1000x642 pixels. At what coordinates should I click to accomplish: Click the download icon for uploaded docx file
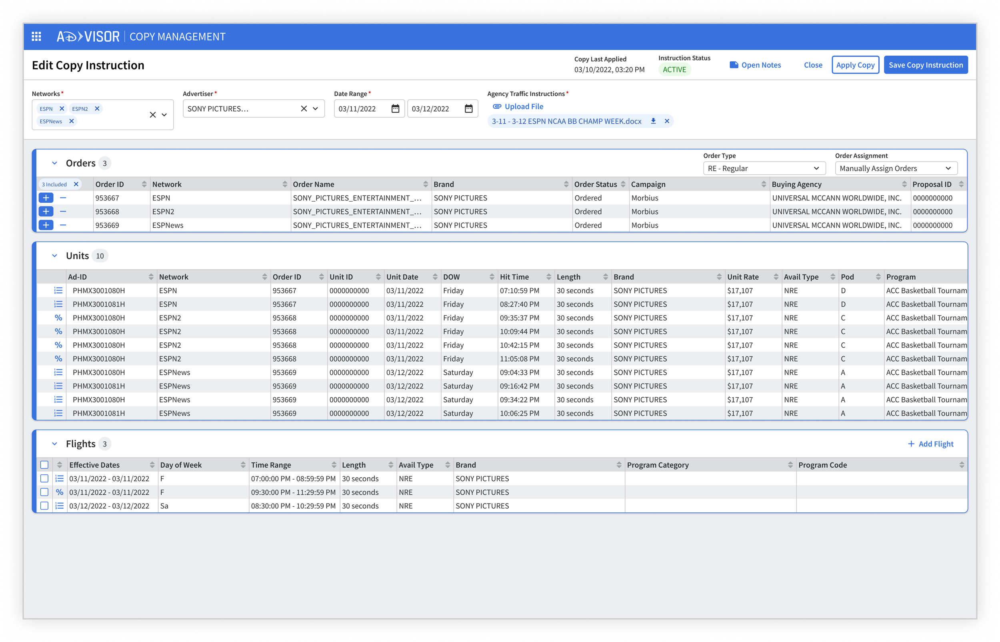coord(653,121)
